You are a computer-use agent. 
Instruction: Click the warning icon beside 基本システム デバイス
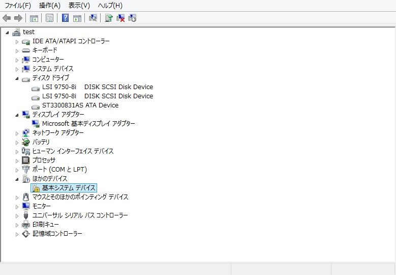36,188
